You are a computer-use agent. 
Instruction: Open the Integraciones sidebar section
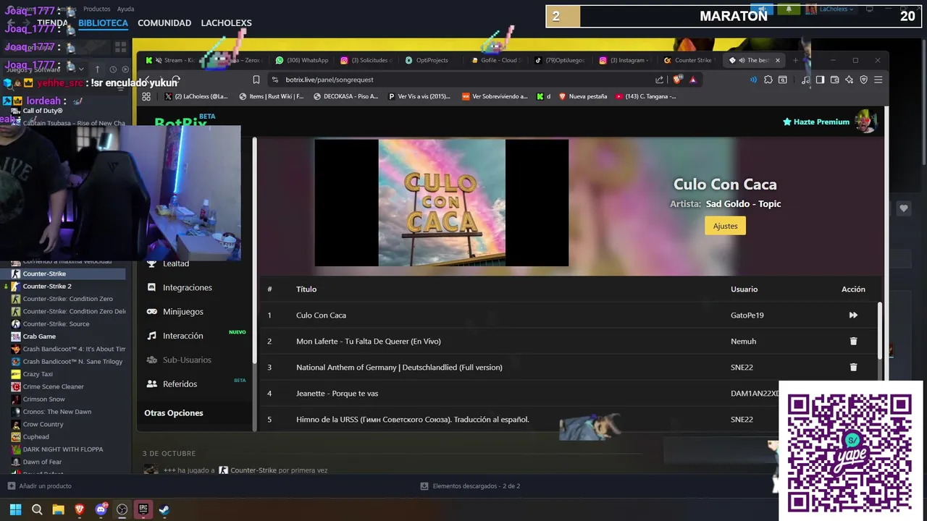(187, 287)
